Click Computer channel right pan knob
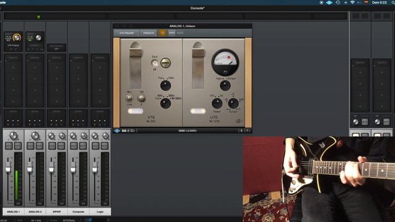This screenshot has width=395, height=222. pos(84,136)
